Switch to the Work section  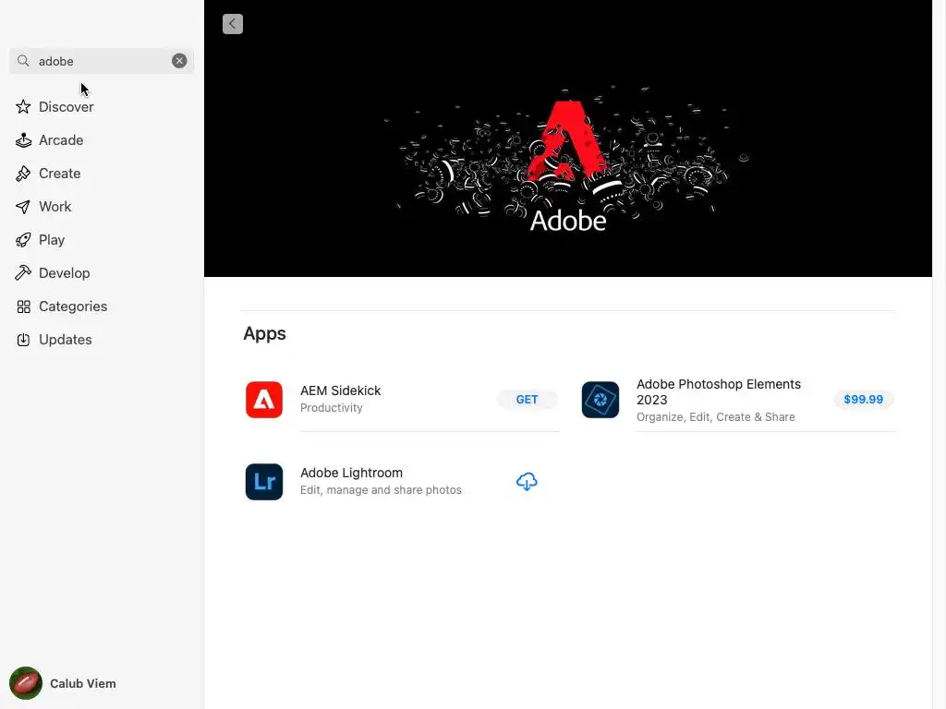pos(55,207)
